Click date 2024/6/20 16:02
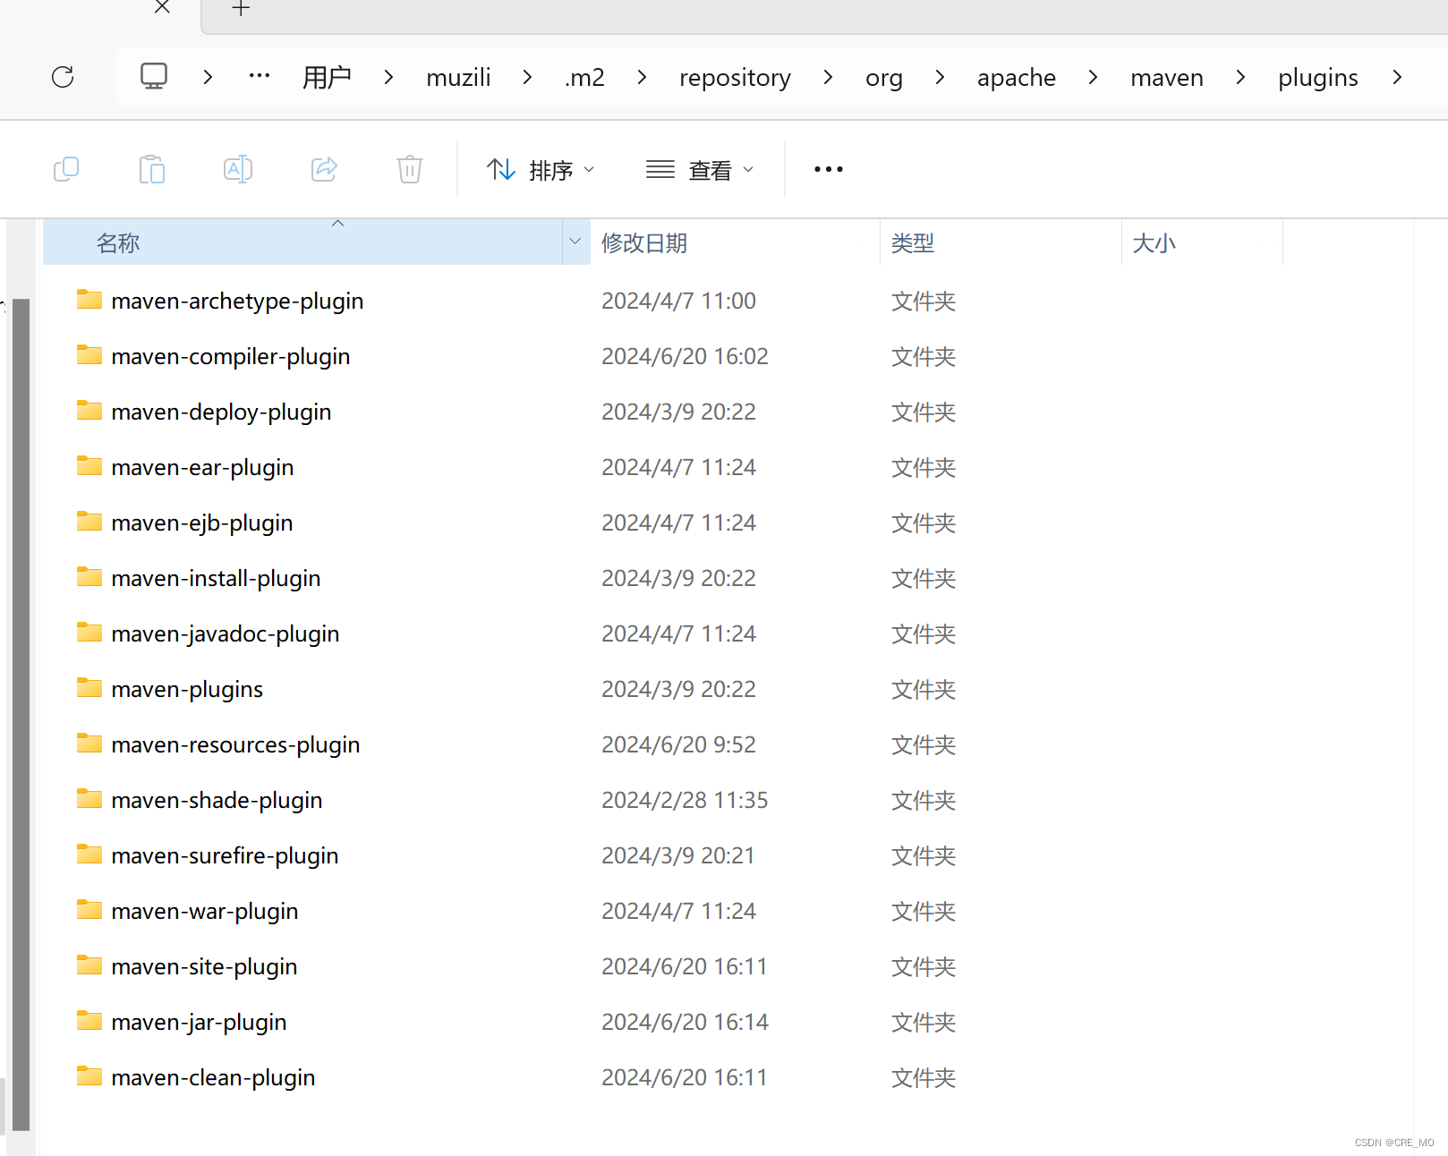Viewport: 1448px width, 1156px height. 685,357
